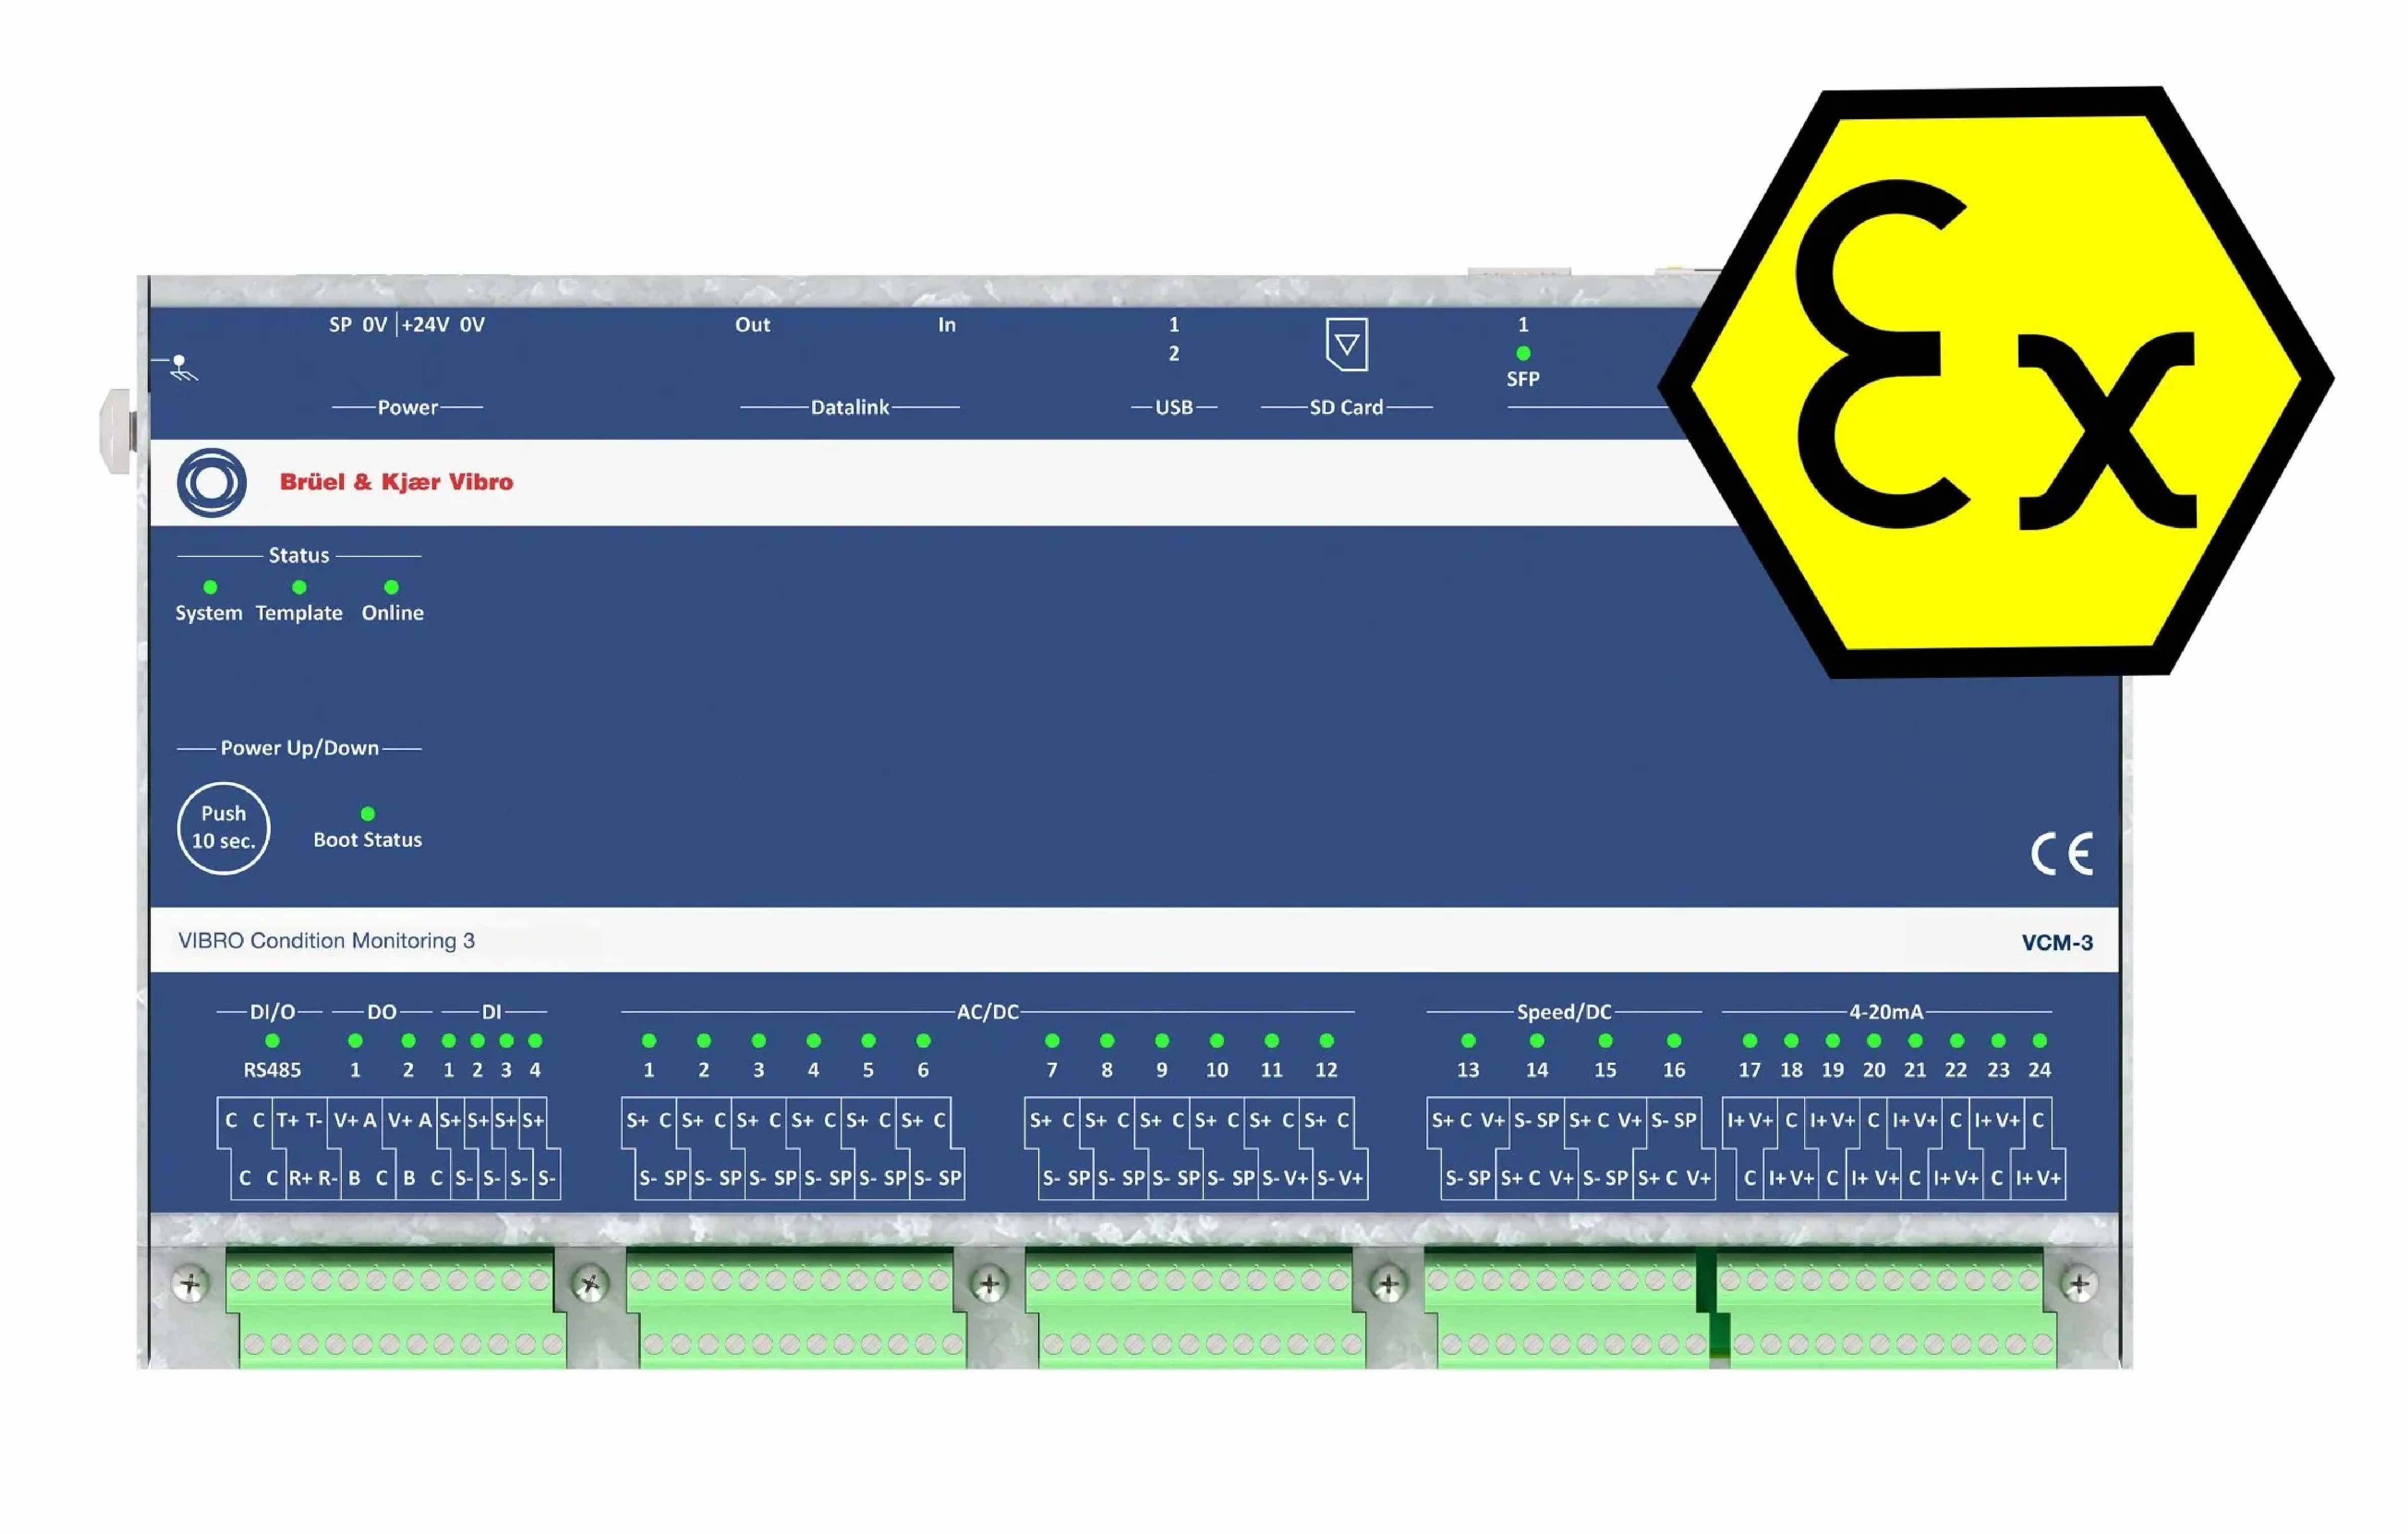Click the "Status" heading
2408x1534 pixels.
299,555
